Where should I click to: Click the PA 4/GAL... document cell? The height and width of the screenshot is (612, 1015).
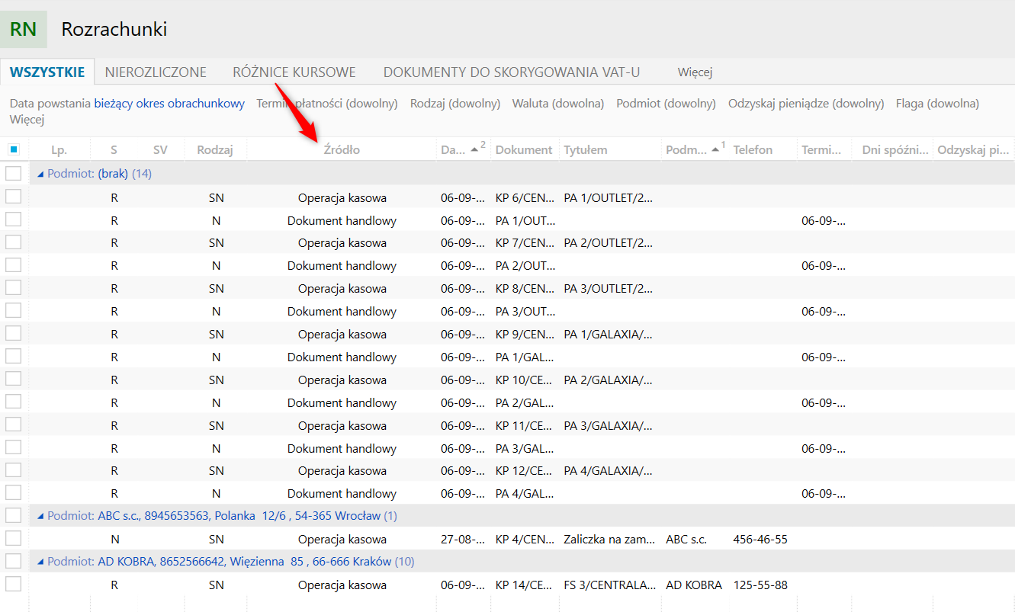pyautogui.click(x=525, y=494)
